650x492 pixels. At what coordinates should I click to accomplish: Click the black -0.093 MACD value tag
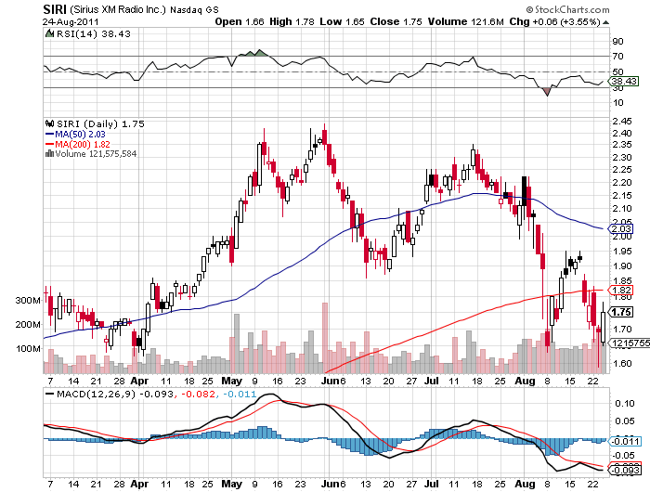[624, 470]
